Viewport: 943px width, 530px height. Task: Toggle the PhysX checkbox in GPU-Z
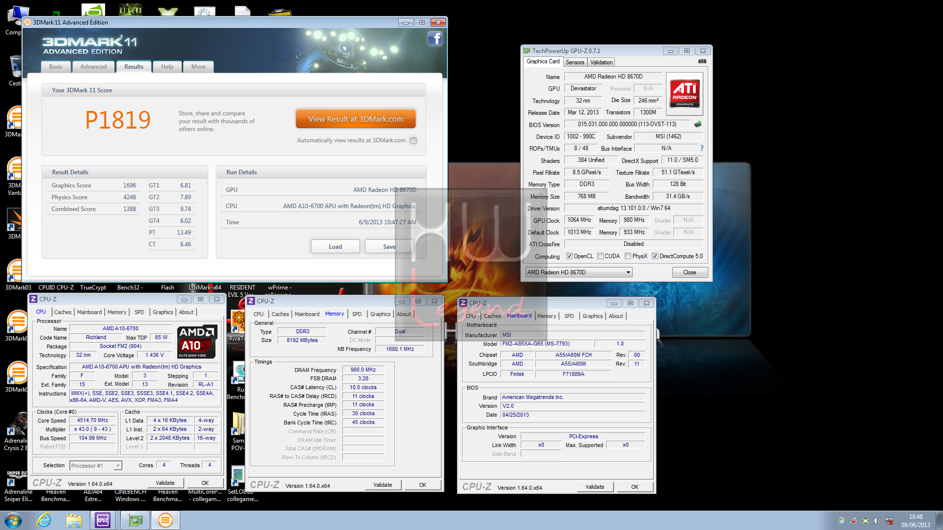[x=628, y=256]
